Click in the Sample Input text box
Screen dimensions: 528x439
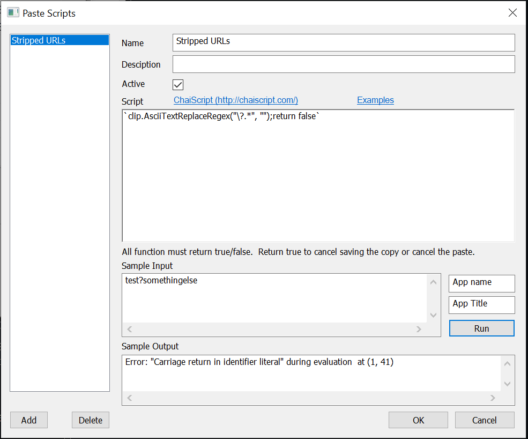[x=274, y=298]
